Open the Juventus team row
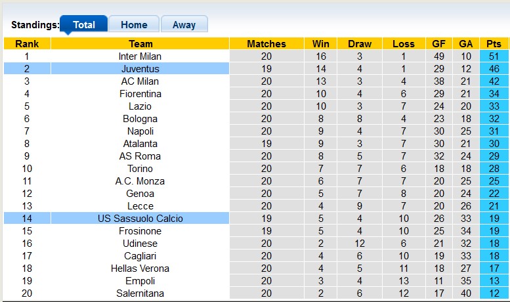 (x=140, y=69)
